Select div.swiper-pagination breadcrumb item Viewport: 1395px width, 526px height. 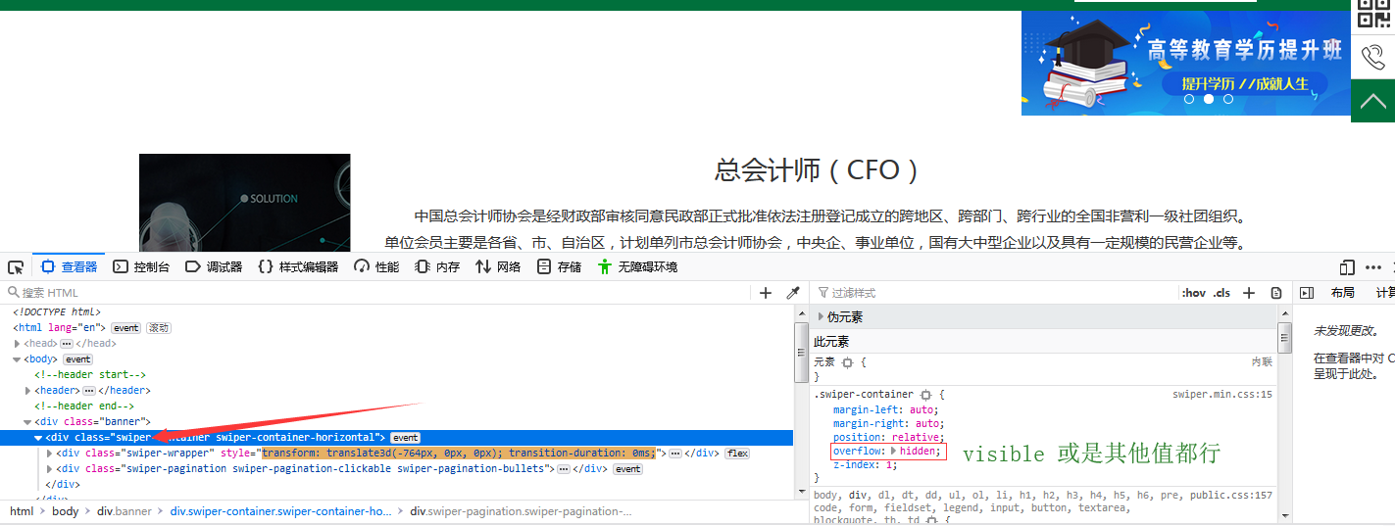click(x=521, y=511)
